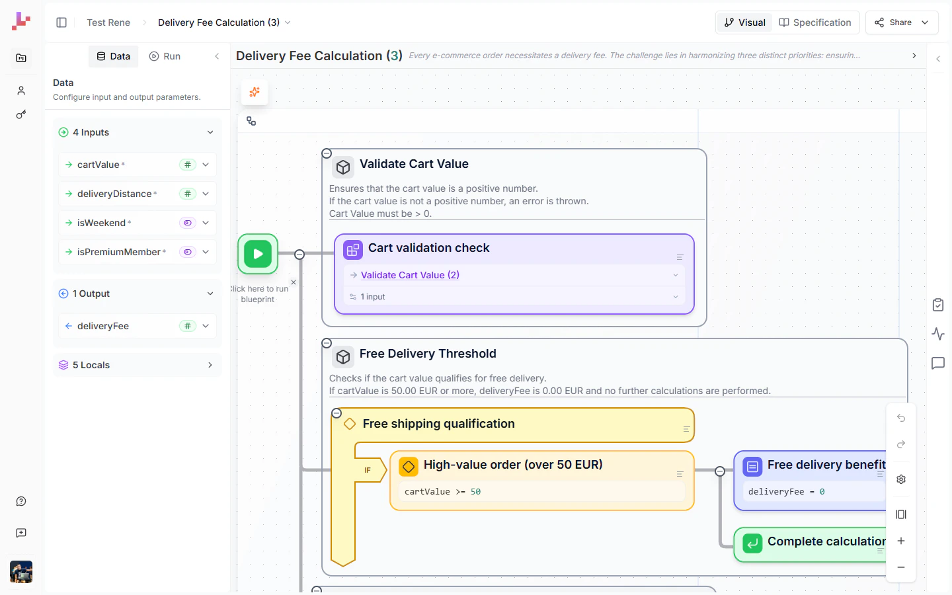
Task: Expand the 5 Locals section
Action: coord(210,365)
